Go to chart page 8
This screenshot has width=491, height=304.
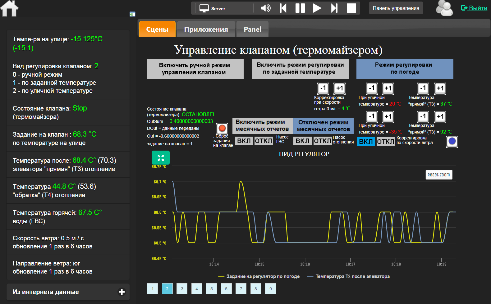[256, 289]
